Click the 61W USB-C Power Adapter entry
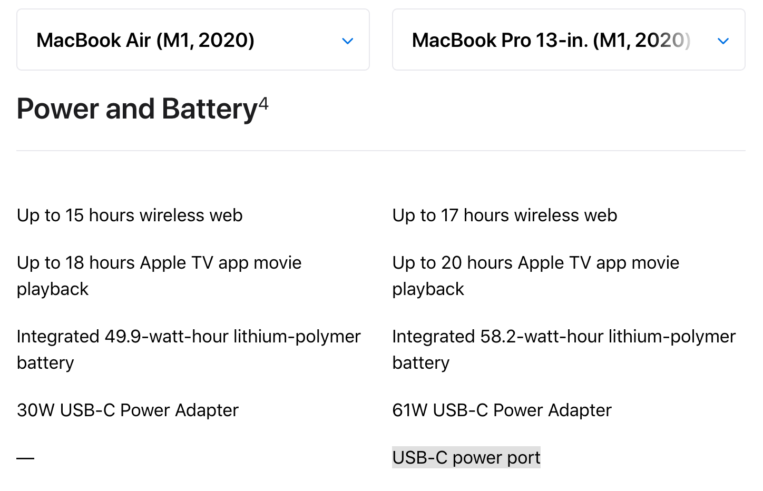This screenshot has width=763, height=491. (x=502, y=410)
